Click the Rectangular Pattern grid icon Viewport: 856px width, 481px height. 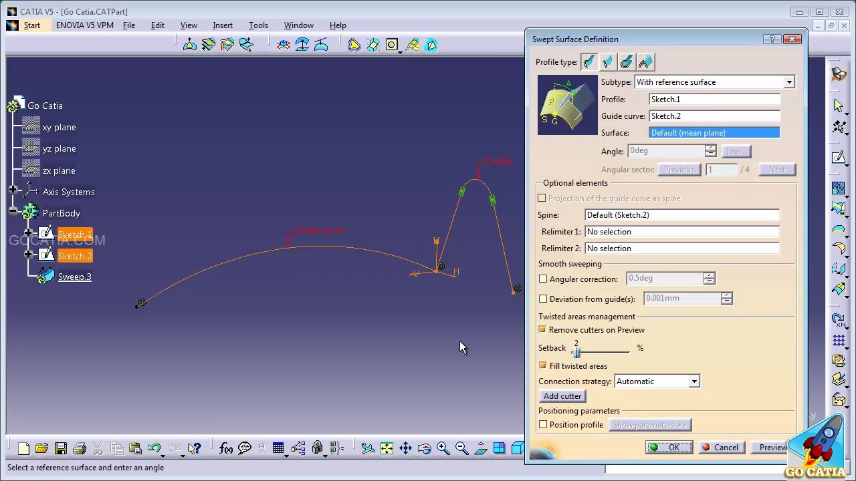click(839, 341)
